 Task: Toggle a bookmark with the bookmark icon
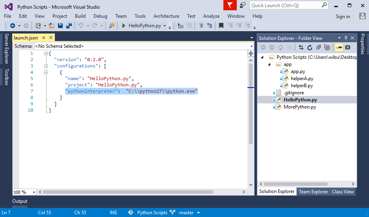tap(221, 26)
